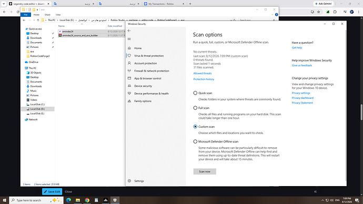Open Firewall & network protection section
363x204 pixels.
tap(152, 71)
